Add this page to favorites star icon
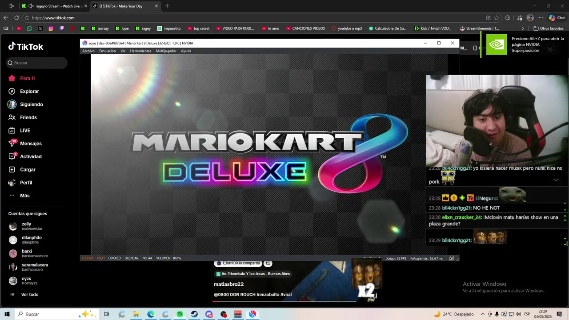This screenshot has width=569, height=320. (x=497, y=18)
